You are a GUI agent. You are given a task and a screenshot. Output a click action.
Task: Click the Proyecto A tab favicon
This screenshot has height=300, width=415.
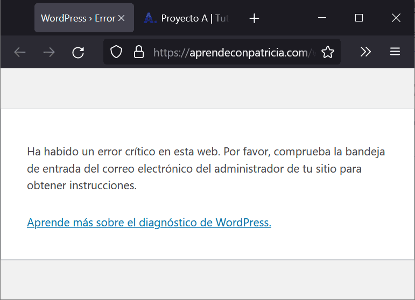[x=150, y=18]
